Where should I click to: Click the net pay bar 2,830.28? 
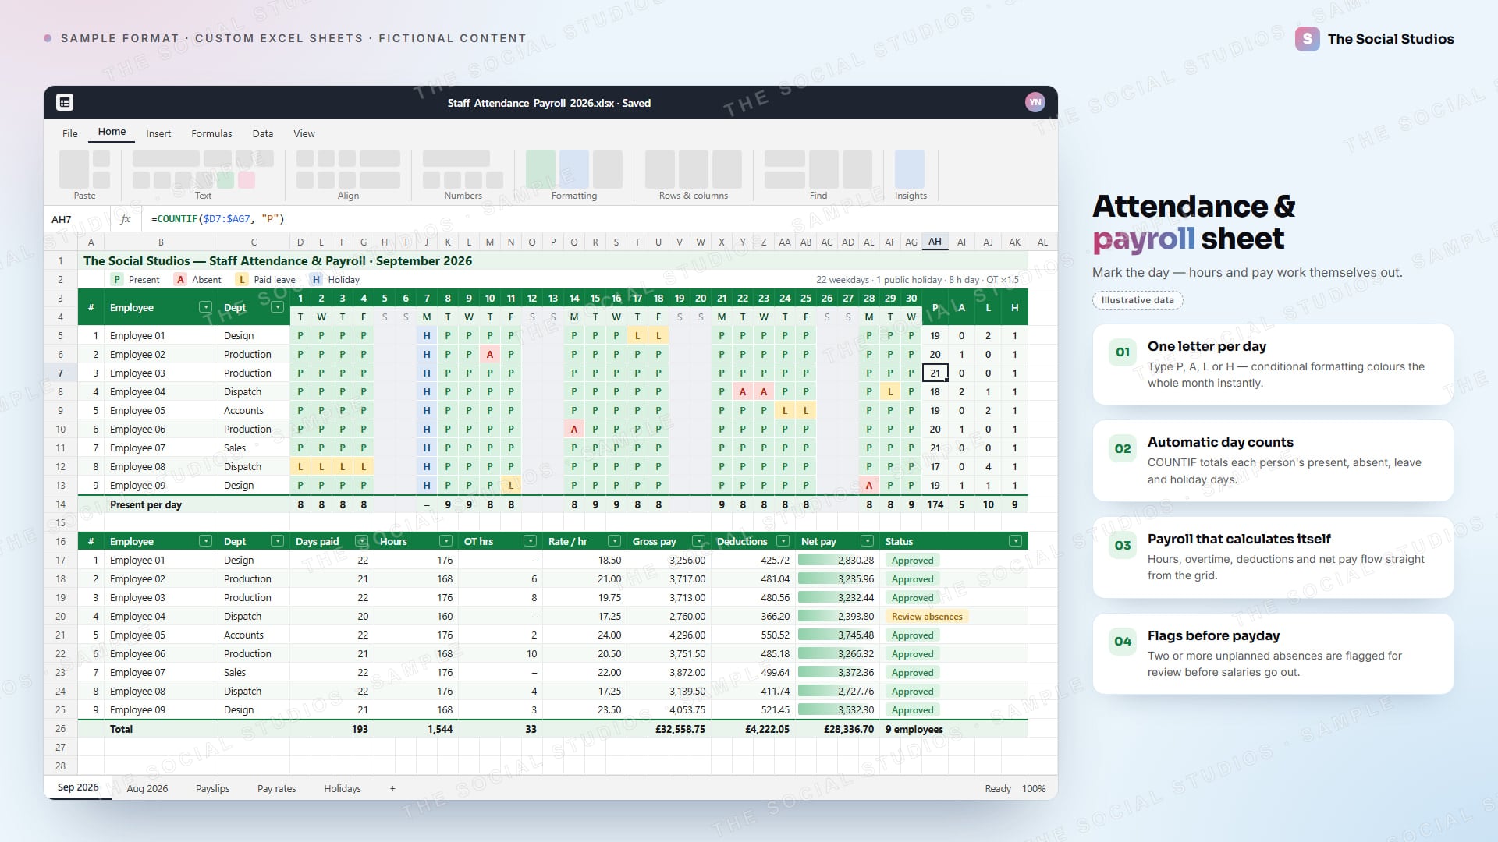point(836,561)
